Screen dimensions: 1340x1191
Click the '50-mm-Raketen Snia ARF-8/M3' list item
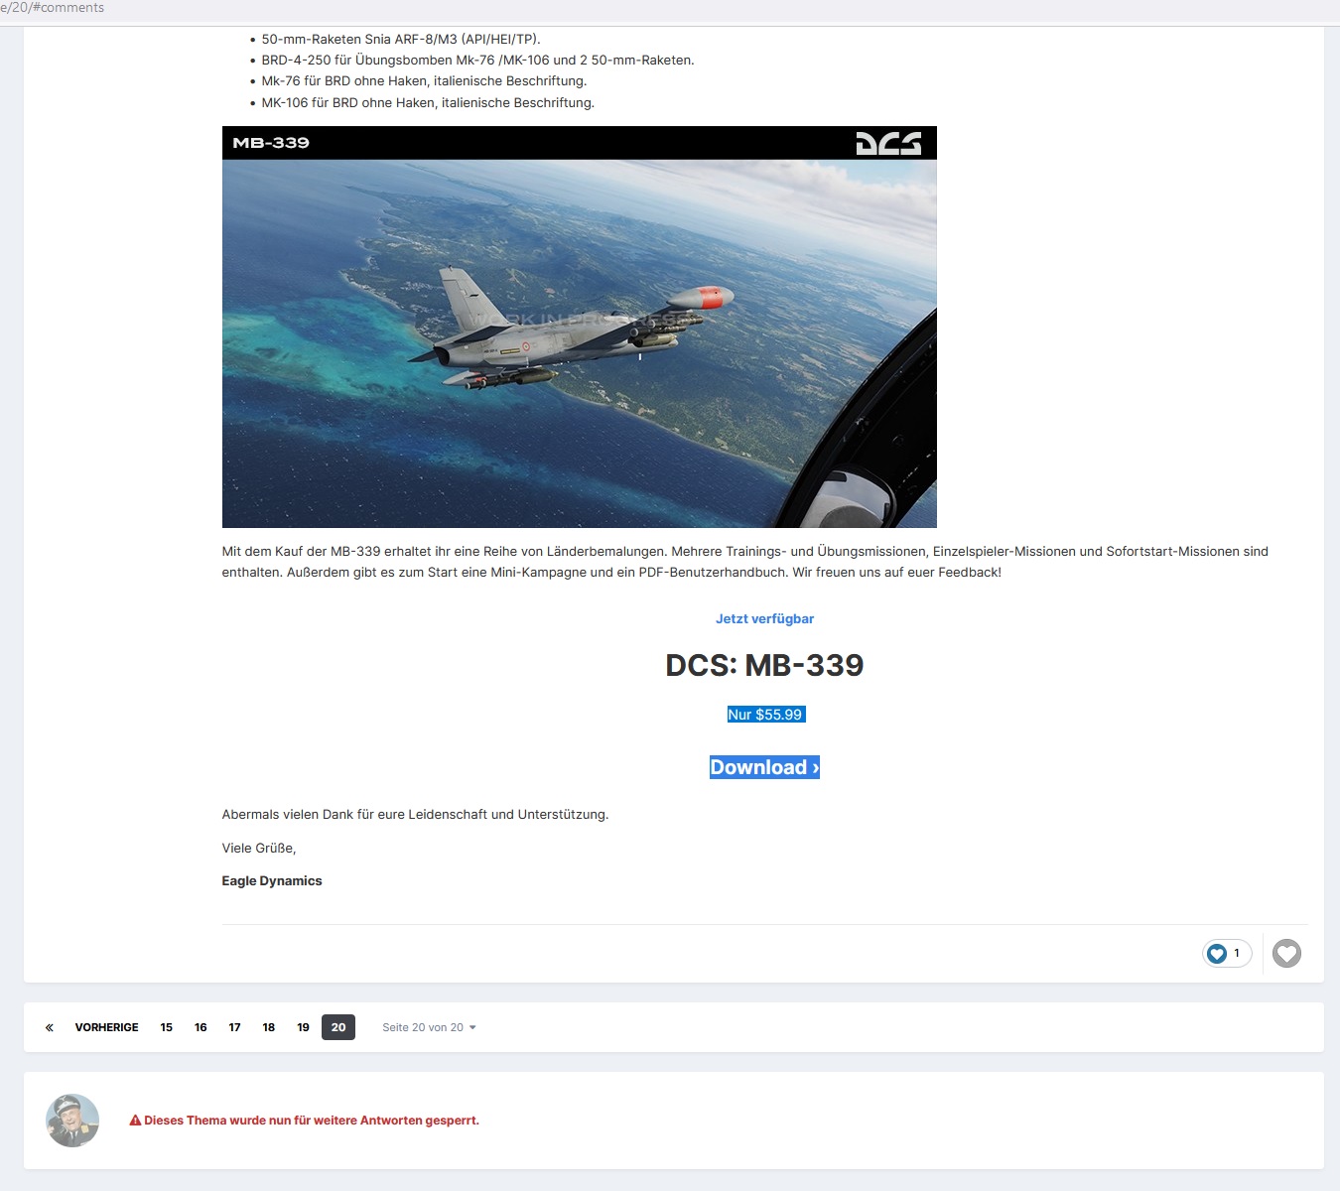click(401, 40)
